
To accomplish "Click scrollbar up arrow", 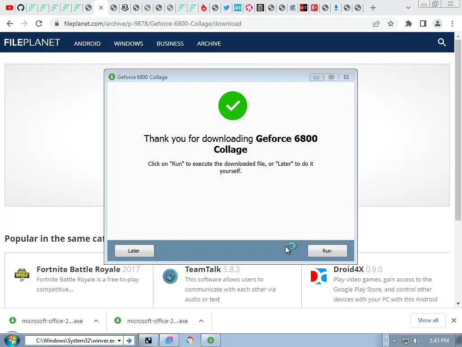I will [x=458, y=36].
